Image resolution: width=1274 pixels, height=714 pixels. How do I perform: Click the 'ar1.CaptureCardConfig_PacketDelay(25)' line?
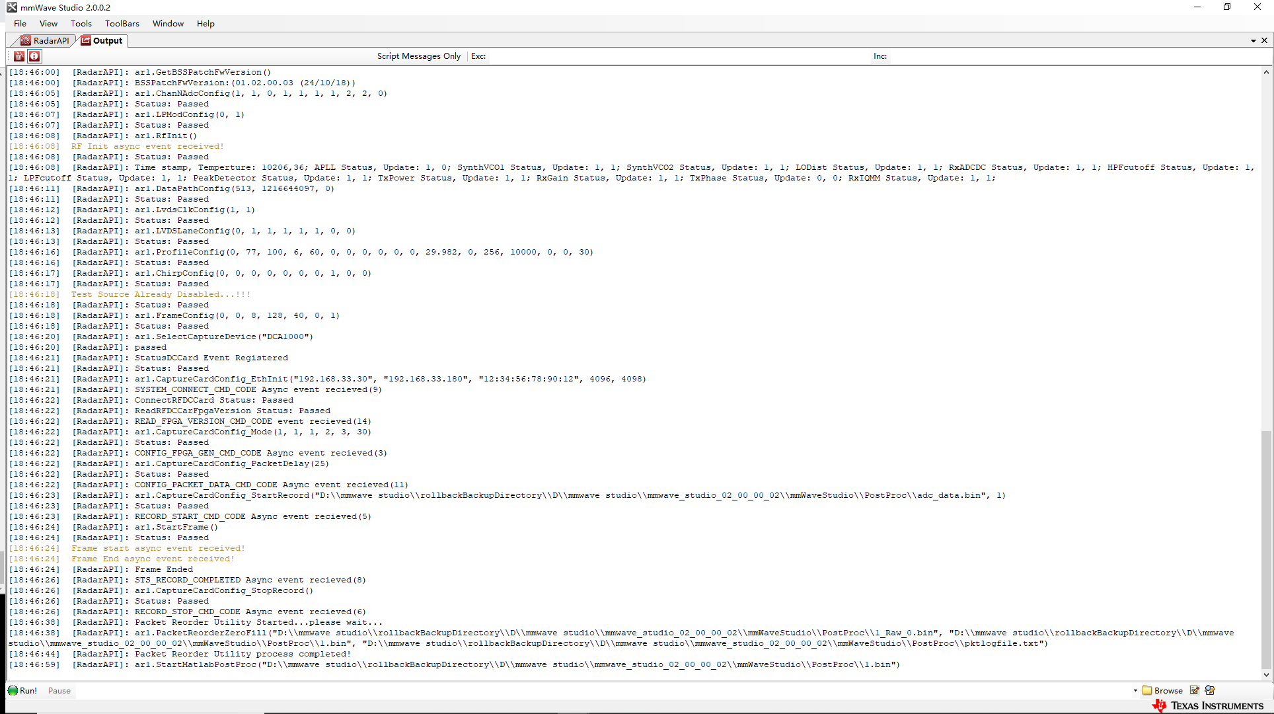click(x=232, y=463)
